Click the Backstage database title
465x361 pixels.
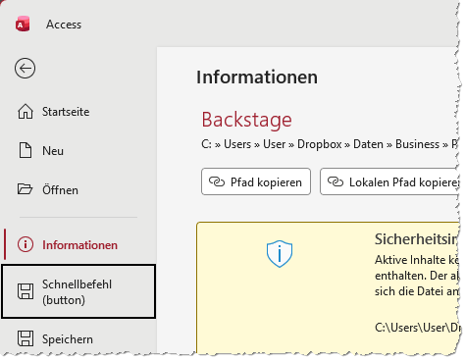246,120
